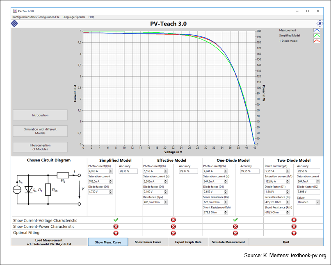
Task: Click Two-Diode saturation current (Is1) stepper
Action: [x=288, y=181]
